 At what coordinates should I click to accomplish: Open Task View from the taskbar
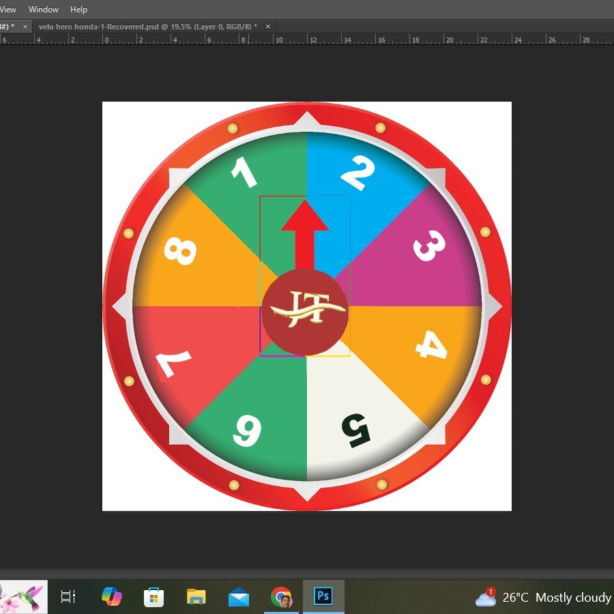coord(68,596)
